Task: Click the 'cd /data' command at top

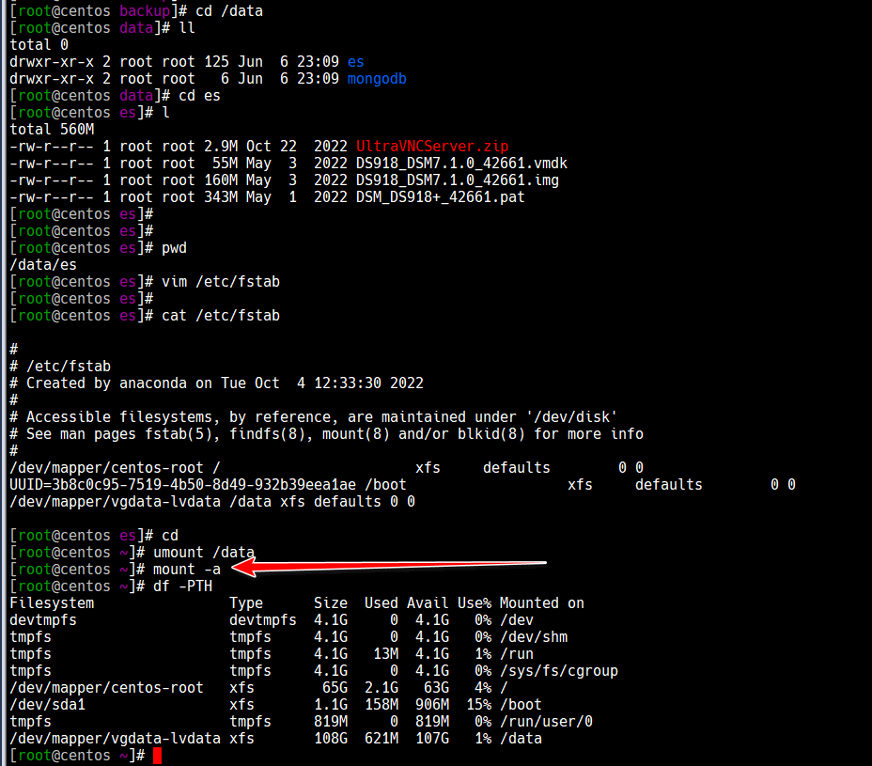Action: [229, 11]
